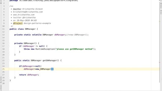Click the email krishantha@krishantha.com comment

coord(28,12)
